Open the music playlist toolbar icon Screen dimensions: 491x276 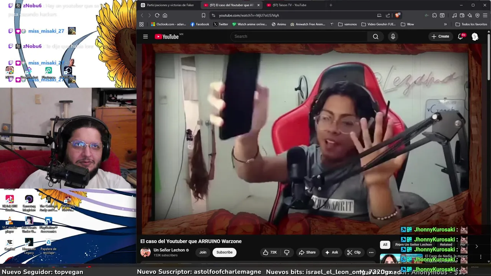(455, 15)
